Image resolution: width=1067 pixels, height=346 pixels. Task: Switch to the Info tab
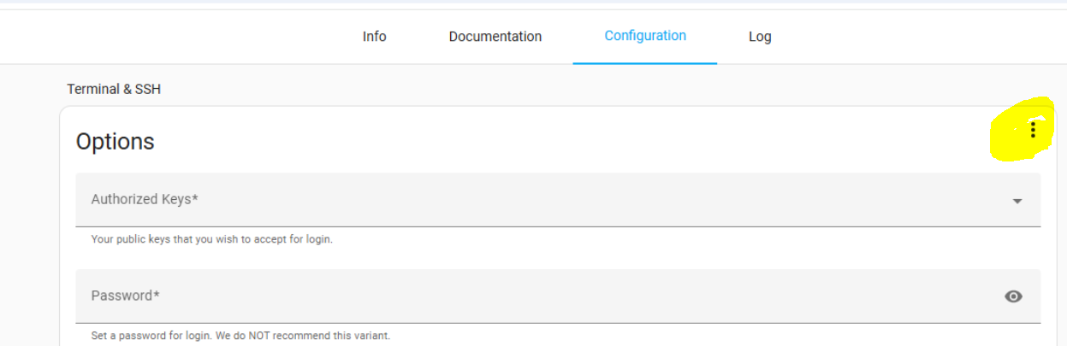coord(374,37)
